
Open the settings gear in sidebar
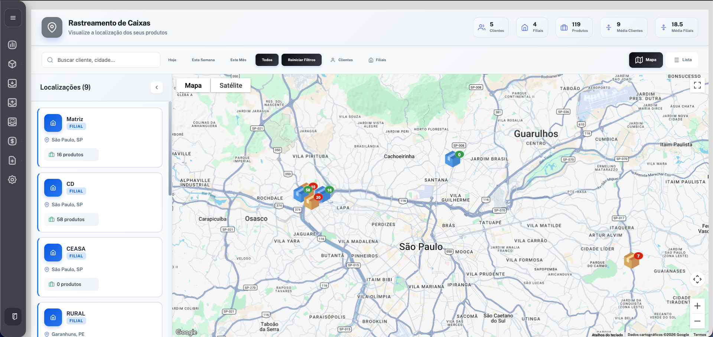(x=12, y=180)
